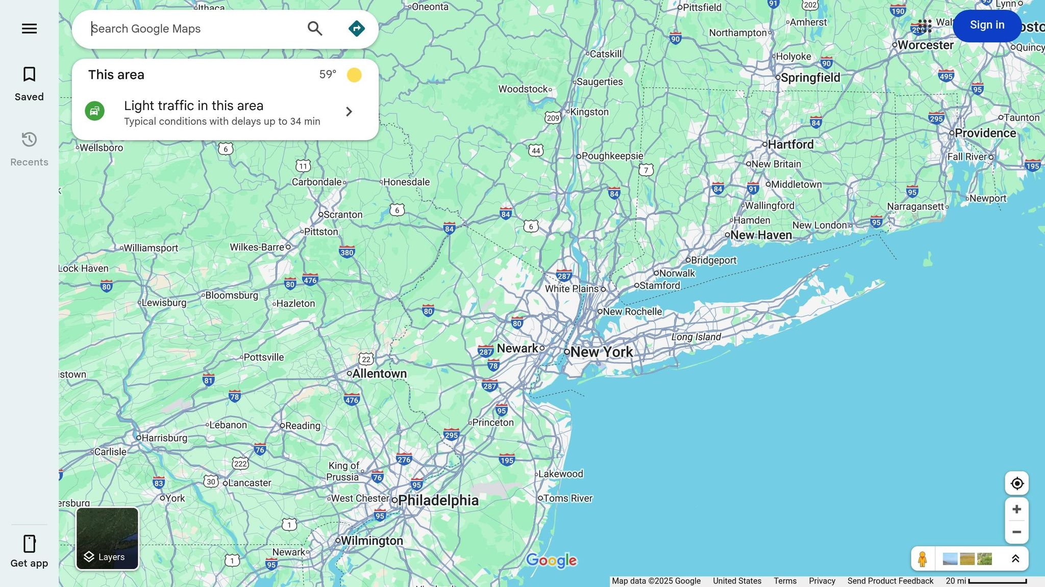Expand the Light traffic details chevron

click(x=349, y=111)
